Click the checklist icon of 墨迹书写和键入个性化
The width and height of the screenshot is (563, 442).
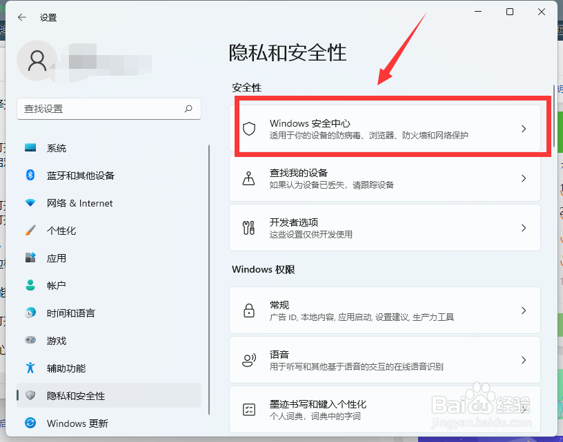tap(249, 410)
